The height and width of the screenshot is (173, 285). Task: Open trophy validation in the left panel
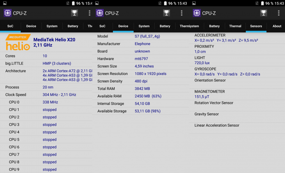coord(74,13)
